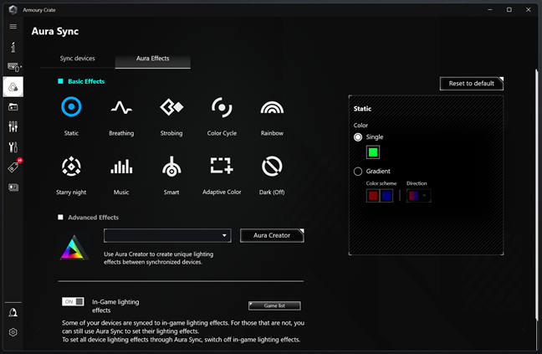
Task: Choose the Strobing effect icon
Action: [x=171, y=107]
